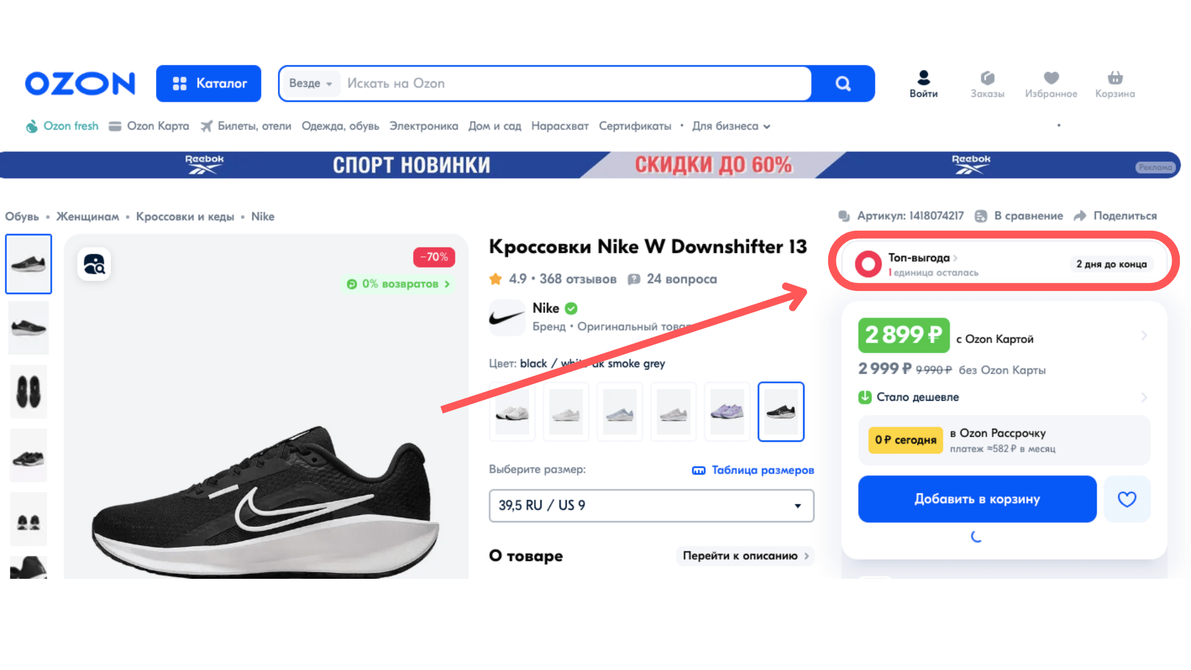Click the Добавить в корзину button
This screenshot has width=1191, height=670.
click(x=977, y=499)
